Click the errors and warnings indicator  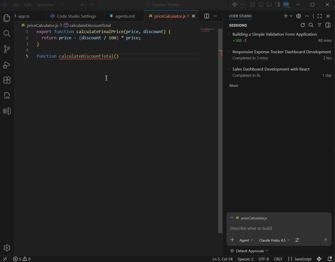click(x=22, y=259)
